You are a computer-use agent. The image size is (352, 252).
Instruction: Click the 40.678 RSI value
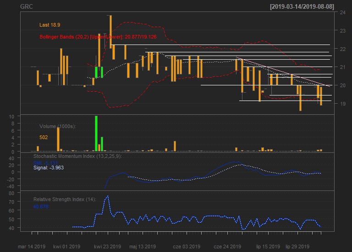tap(41, 207)
